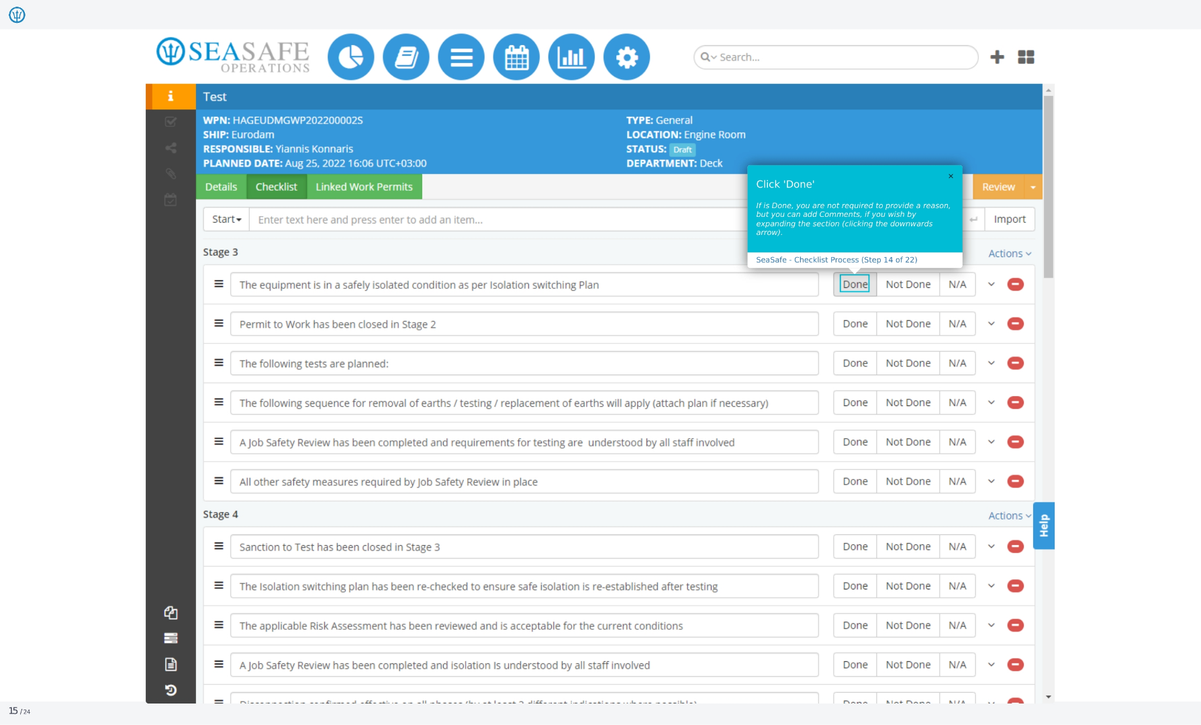Viewport: 1201px width, 725px height.
Task: Mark 'isolation is understood by all staff' Done
Action: coord(855,665)
